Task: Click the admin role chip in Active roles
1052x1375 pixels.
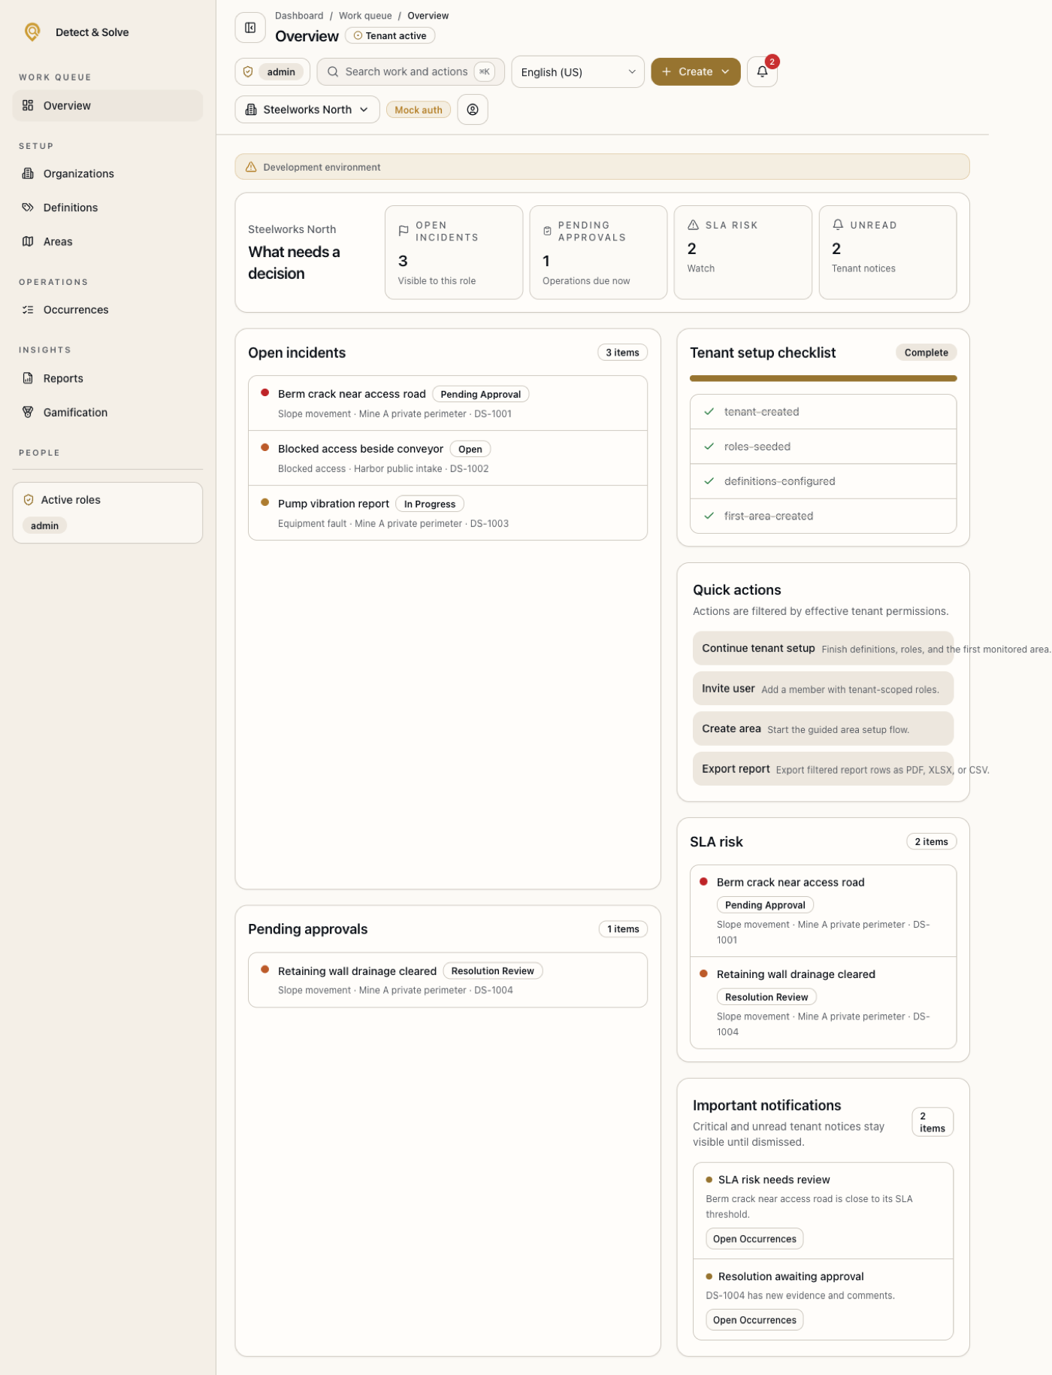Action: (44, 525)
